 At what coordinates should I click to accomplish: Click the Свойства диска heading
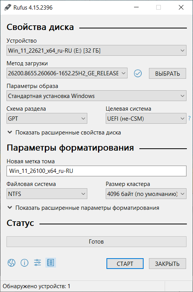click(x=40, y=27)
